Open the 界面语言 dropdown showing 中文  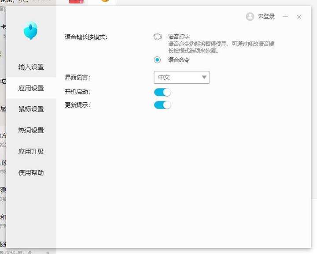(x=181, y=77)
